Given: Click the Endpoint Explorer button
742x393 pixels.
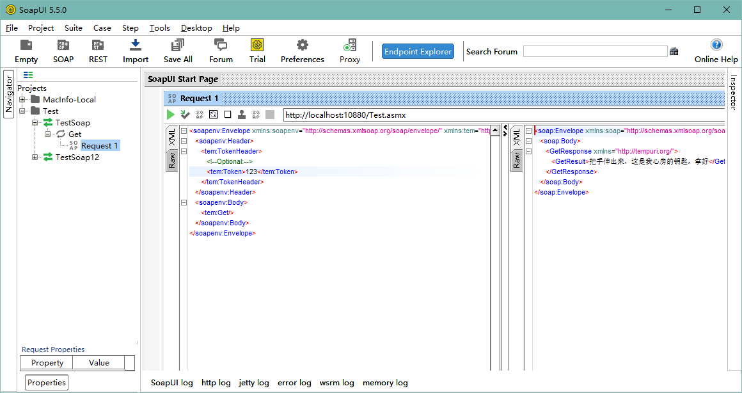Looking at the screenshot, I should click(418, 52).
